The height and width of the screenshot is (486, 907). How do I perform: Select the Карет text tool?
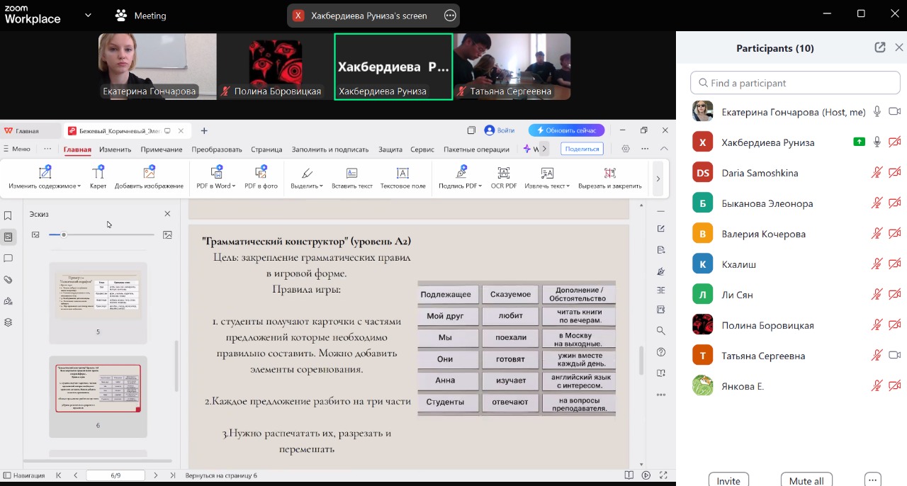pyautogui.click(x=98, y=174)
